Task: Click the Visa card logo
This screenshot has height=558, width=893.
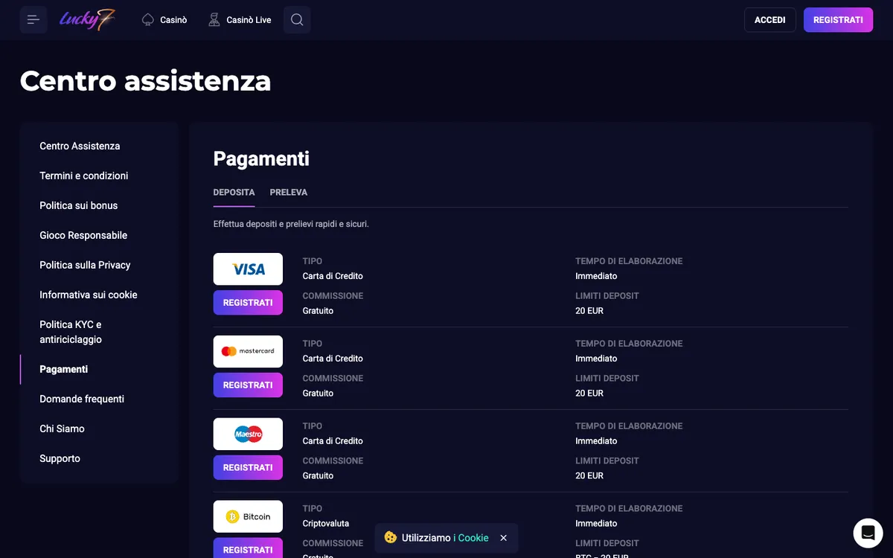Action: click(x=248, y=269)
